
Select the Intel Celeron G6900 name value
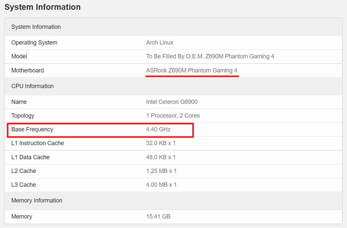(172, 102)
